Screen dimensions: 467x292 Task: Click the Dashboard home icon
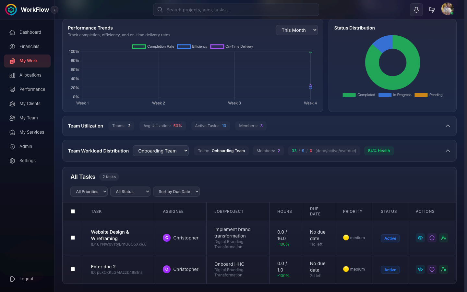click(12, 32)
